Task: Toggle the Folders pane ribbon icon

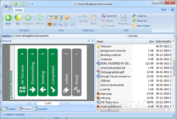Action: pyautogui.click(x=50, y=18)
